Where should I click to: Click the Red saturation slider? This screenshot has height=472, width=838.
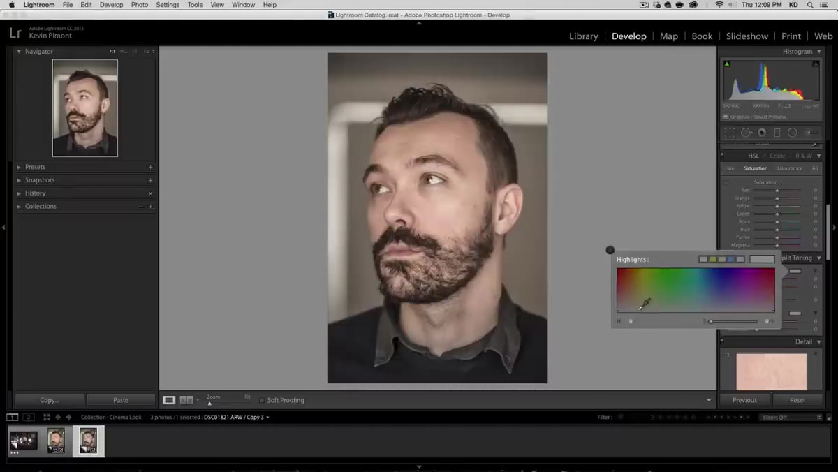(x=777, y=190)
